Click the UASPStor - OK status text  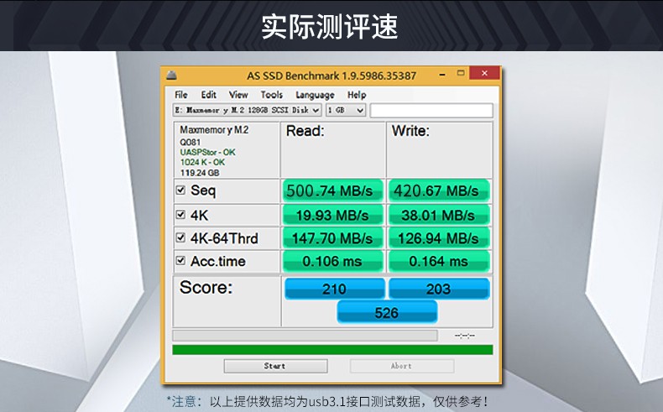coord(207,152)
